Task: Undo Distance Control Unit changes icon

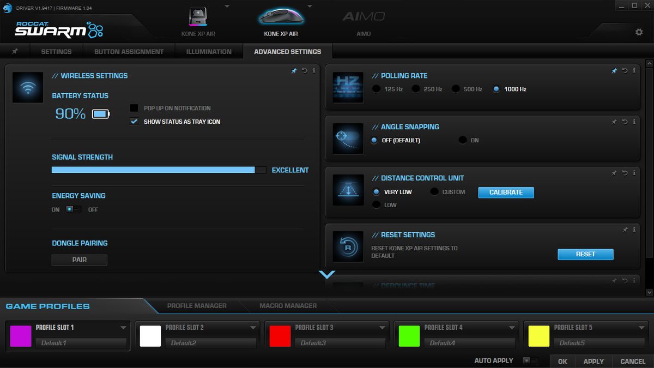Action: tap(625, 173)
